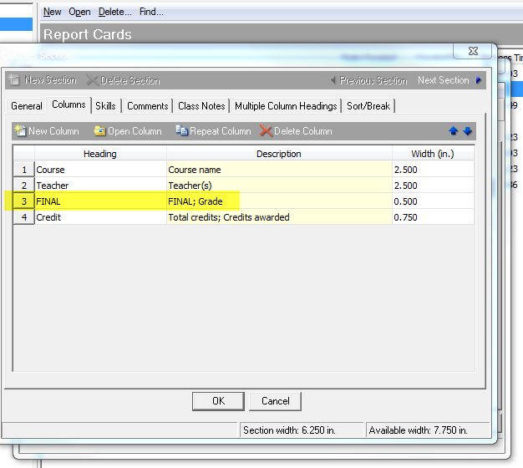Click the Previous Section left arrow

[333, 80]
